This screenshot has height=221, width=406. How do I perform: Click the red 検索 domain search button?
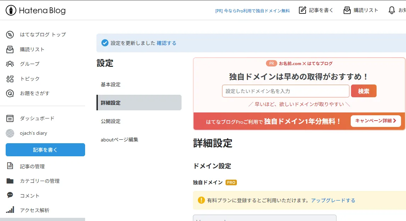tap(363, 91)
